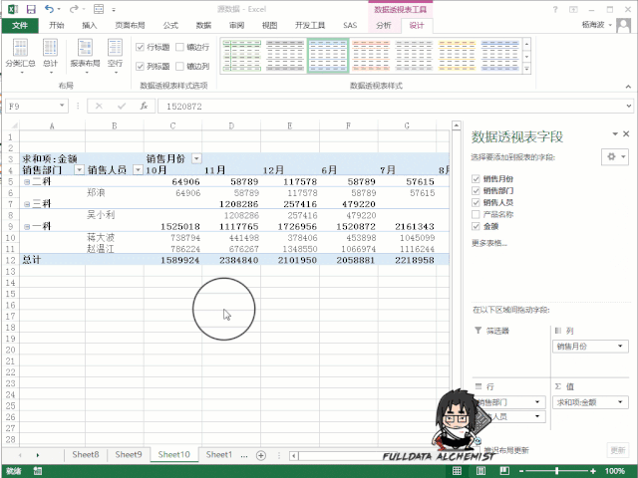Open the Name Box dropdown
Image resolution: width=638 pixels, height=478 pixels.
click(62, 106)
